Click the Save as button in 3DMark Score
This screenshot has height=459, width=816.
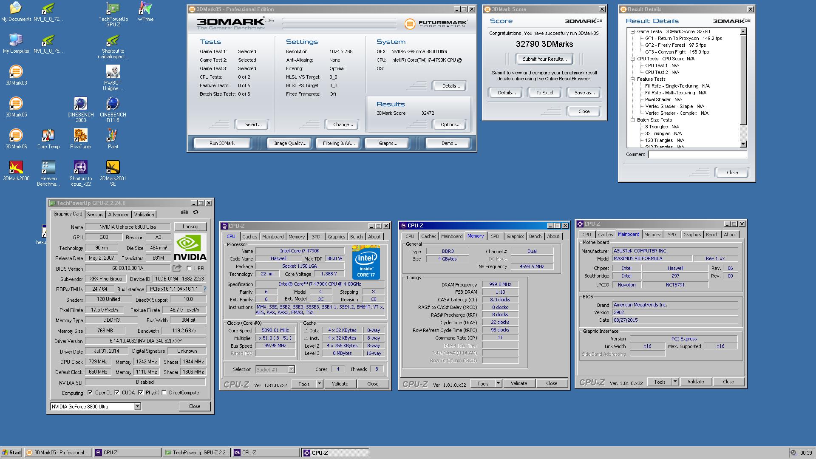click(x=584, y=93)
